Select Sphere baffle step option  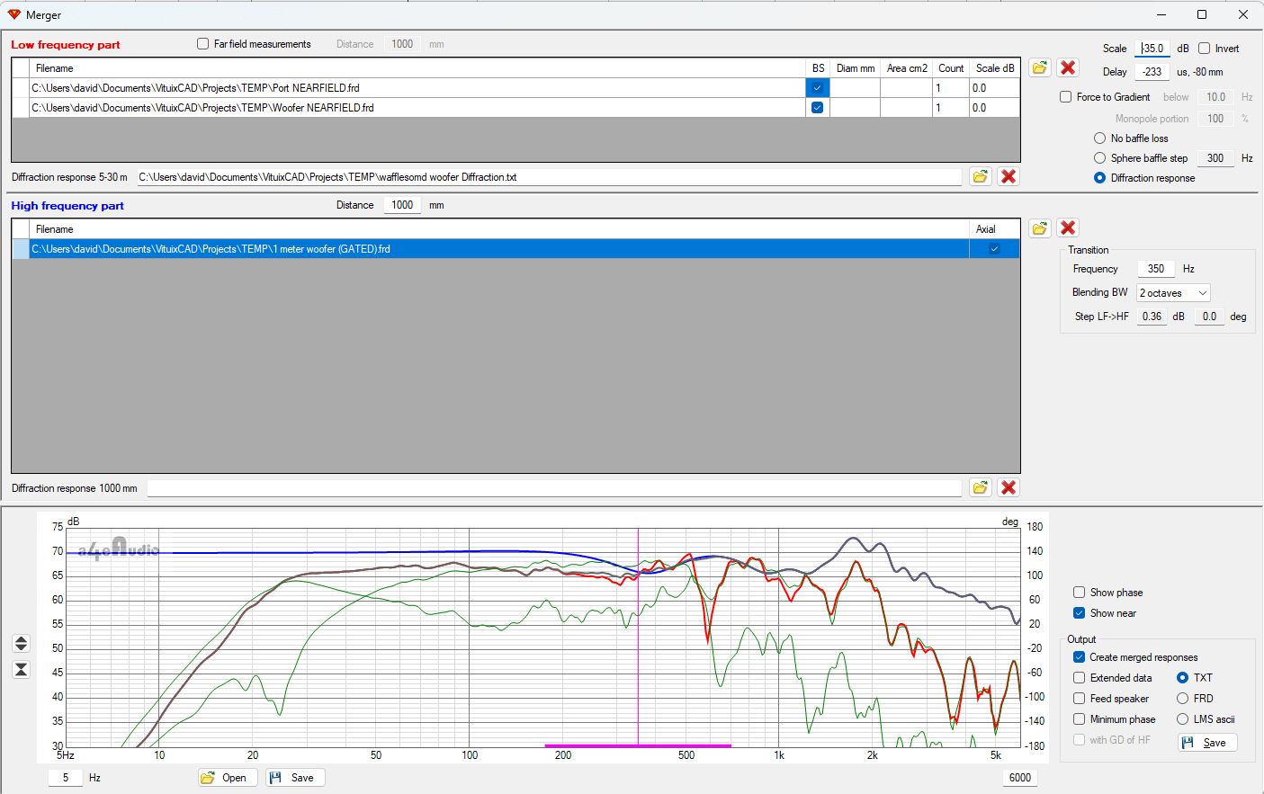(1099, 158)
